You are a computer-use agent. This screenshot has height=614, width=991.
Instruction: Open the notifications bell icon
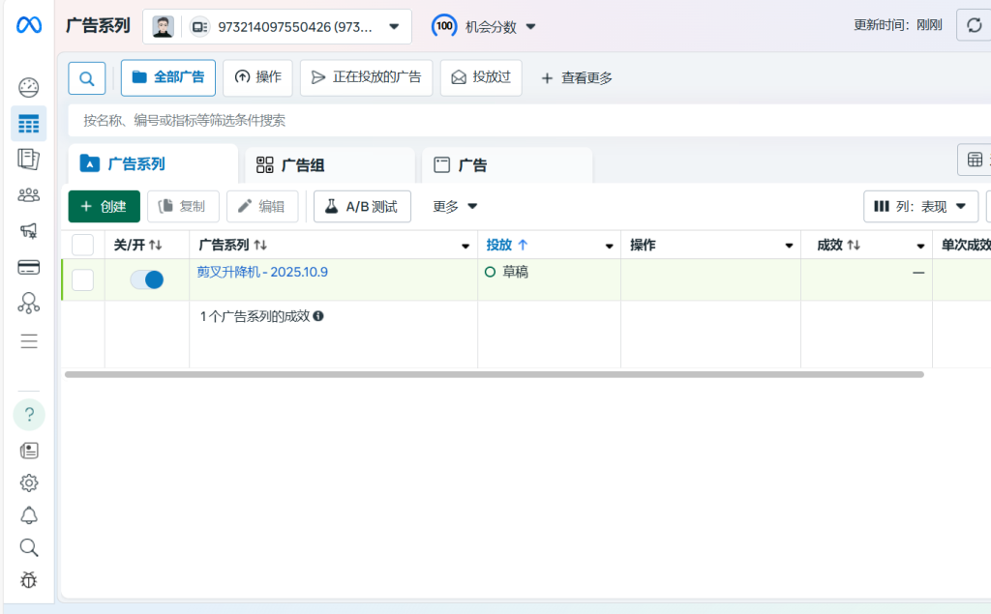click(29, 515)
